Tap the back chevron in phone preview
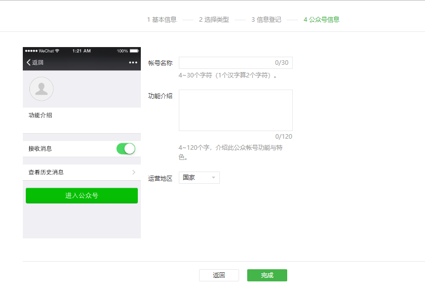The width and height of the screenshot is (425, 291). (28, 63)
